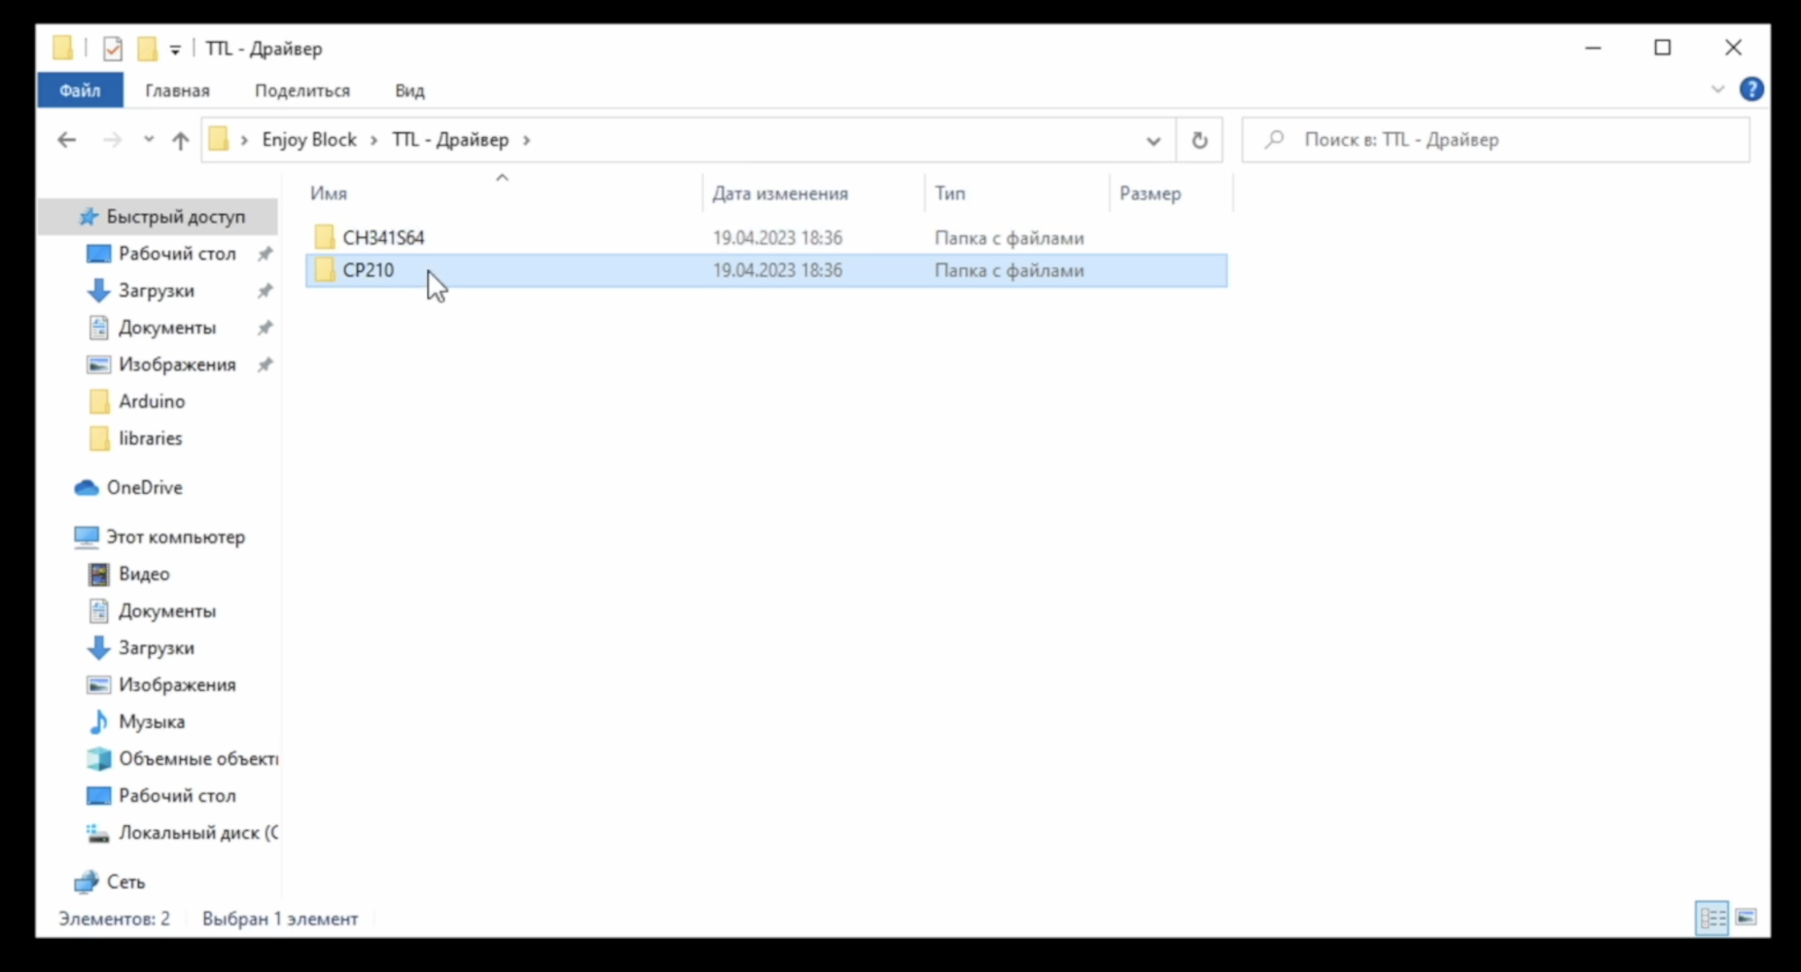Switch to the large thumbnails view button
This screenshot has height=972, width=1801.
[x=1747, y=918]
